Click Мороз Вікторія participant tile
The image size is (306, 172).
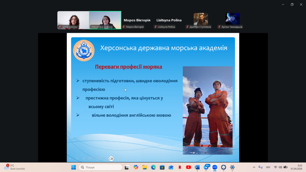pos(137,20)
